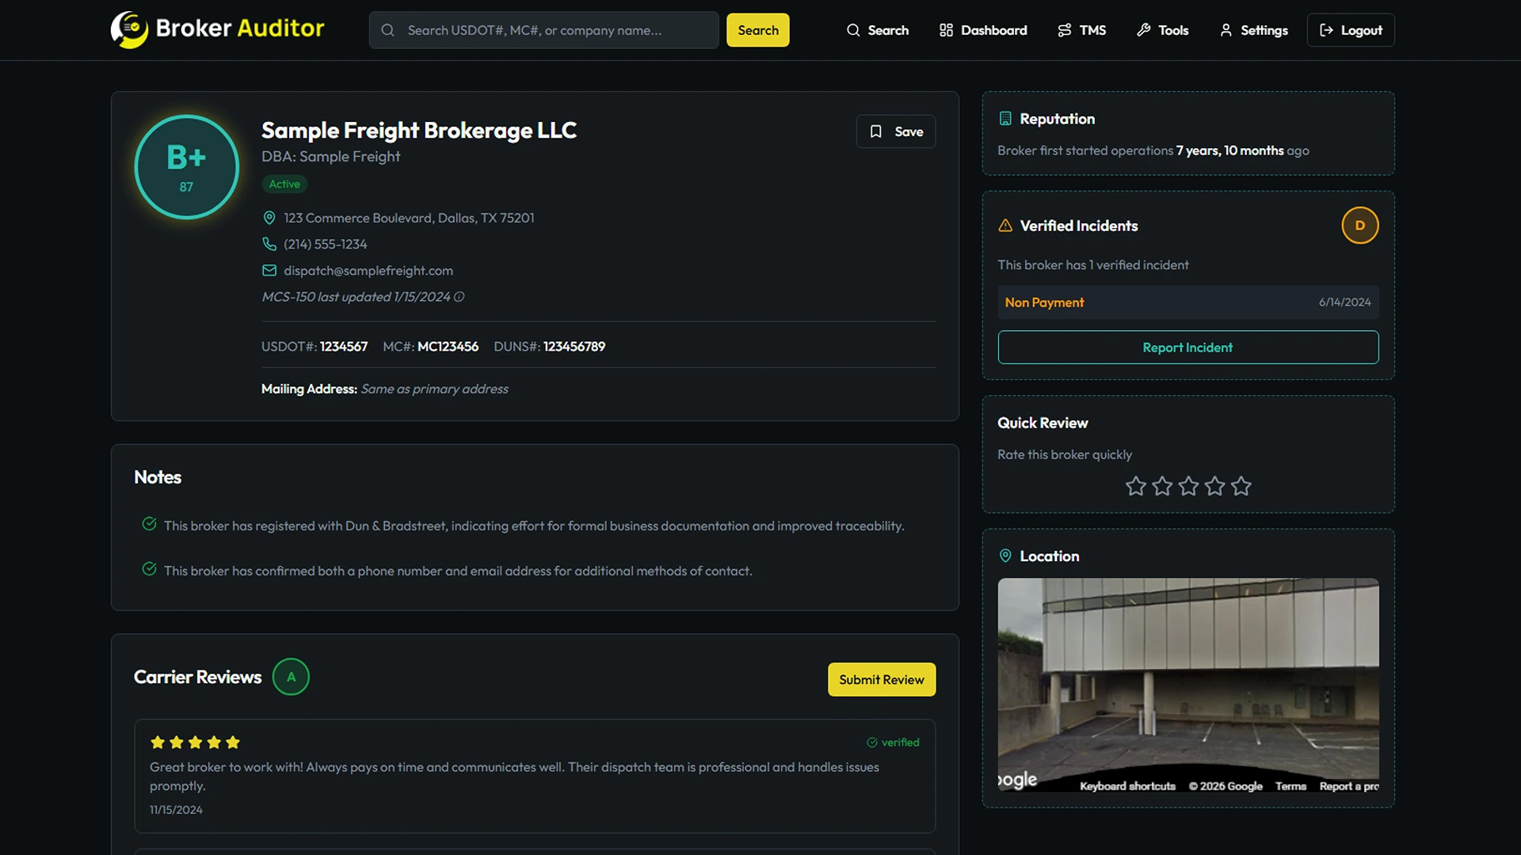This screenshot has width=1521, height=855.
Task: Click the green Active status badge
Action: click(x=284, y=184)
